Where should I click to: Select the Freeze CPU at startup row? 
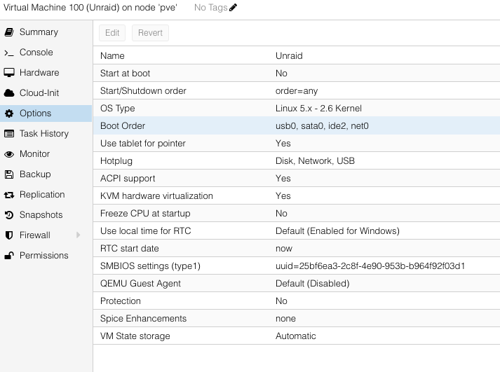(x=297, y=214)
